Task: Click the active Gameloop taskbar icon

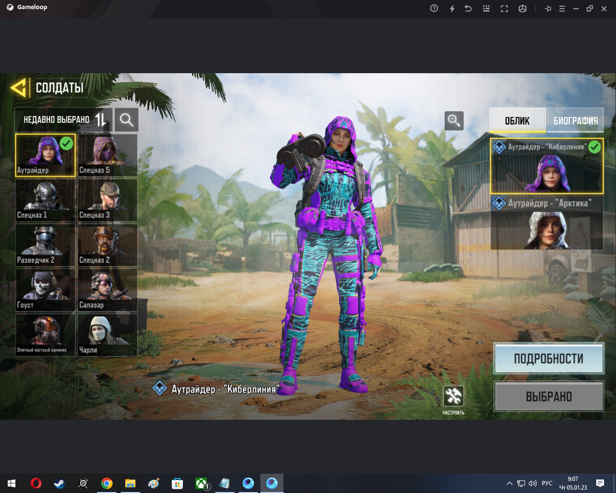Action: point(272,483)
